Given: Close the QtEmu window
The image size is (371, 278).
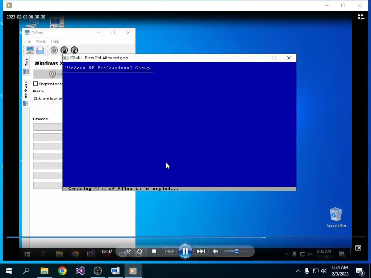Looking at the screenshot, I should coord(128,33).
